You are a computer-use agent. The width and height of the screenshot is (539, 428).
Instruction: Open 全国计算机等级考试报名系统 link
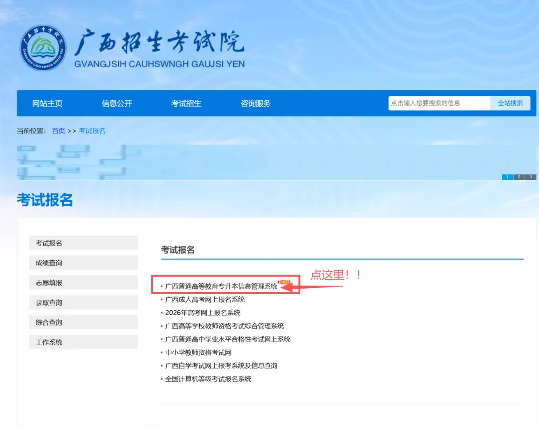point(208,379)
